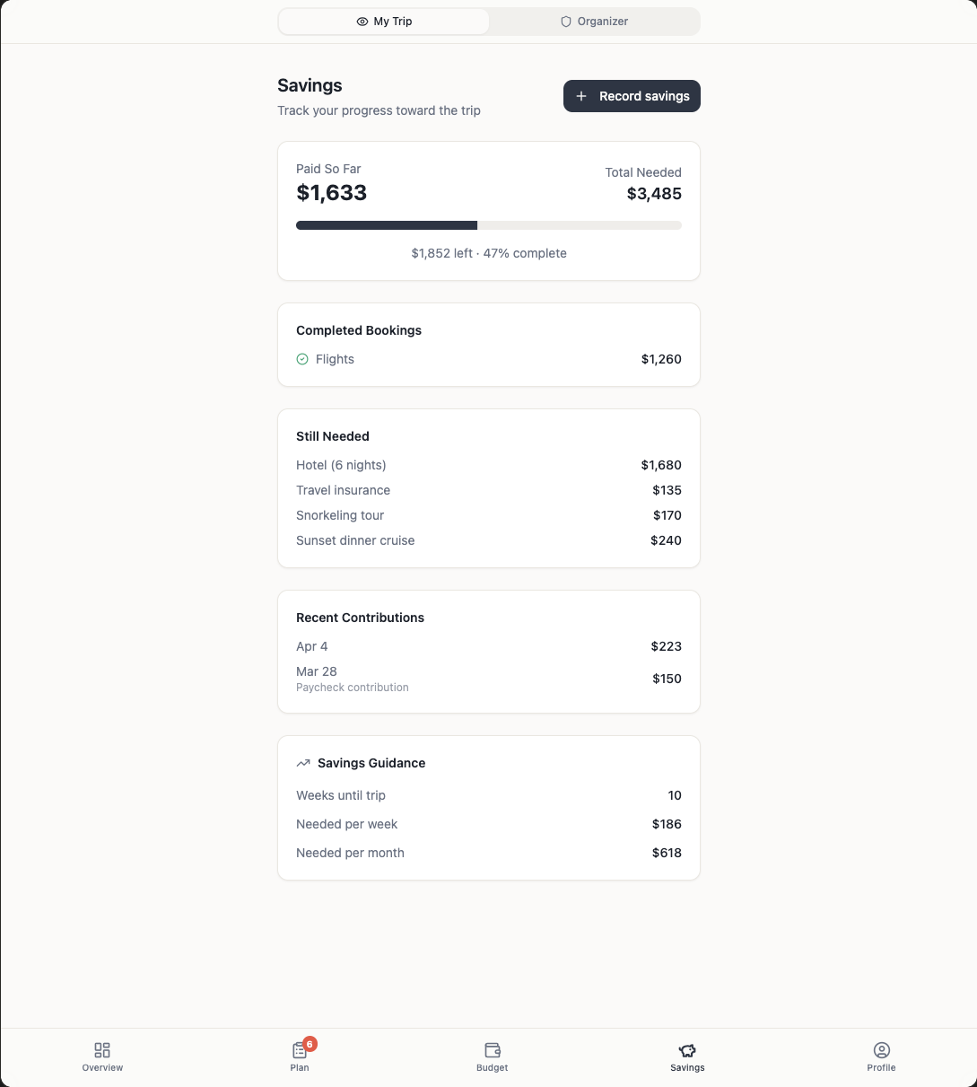
Task: Click the Savings Guidance trend arrow icon
Action: point(303,763)
